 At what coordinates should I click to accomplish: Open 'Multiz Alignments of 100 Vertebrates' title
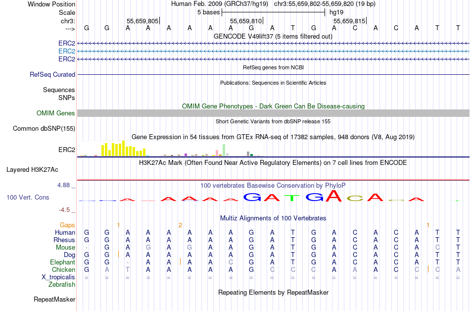click(273, 218)
